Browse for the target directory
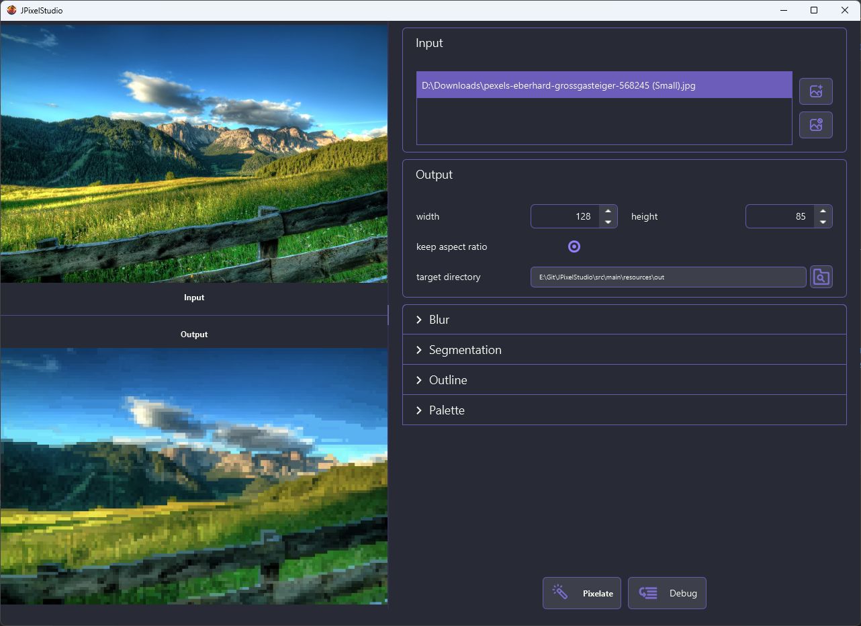 pos(821,277)
